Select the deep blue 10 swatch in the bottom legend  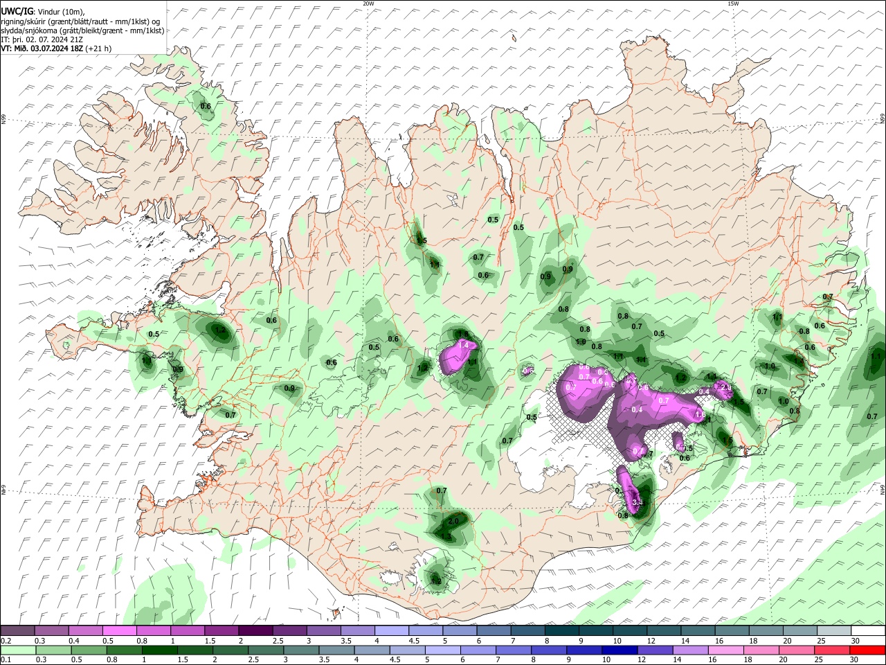(620, 650)
